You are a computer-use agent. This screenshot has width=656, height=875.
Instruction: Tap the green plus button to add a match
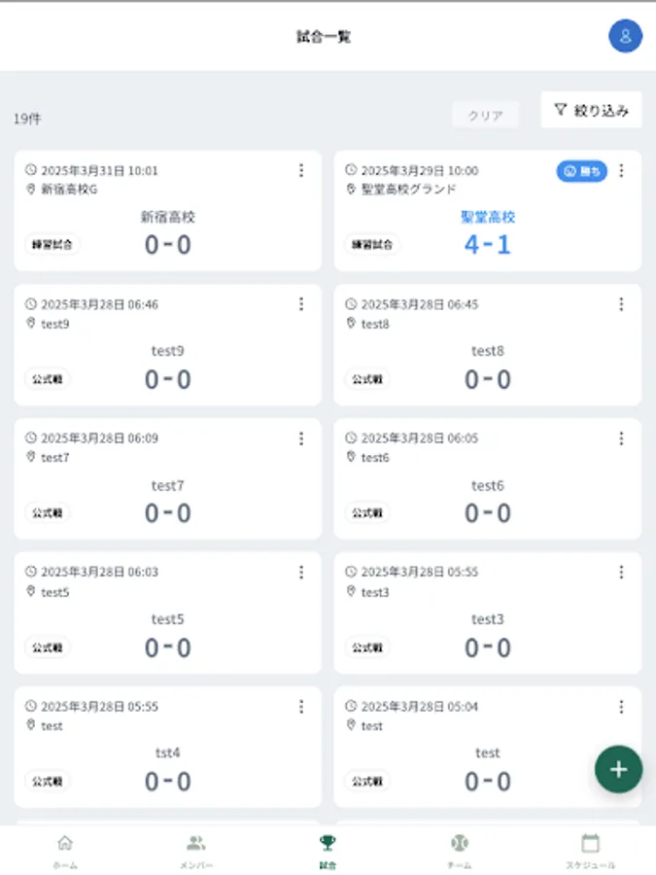618,769
